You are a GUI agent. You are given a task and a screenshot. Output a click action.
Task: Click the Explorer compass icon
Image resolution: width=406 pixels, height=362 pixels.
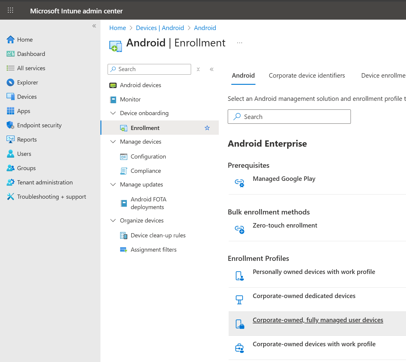pos(10,82)
